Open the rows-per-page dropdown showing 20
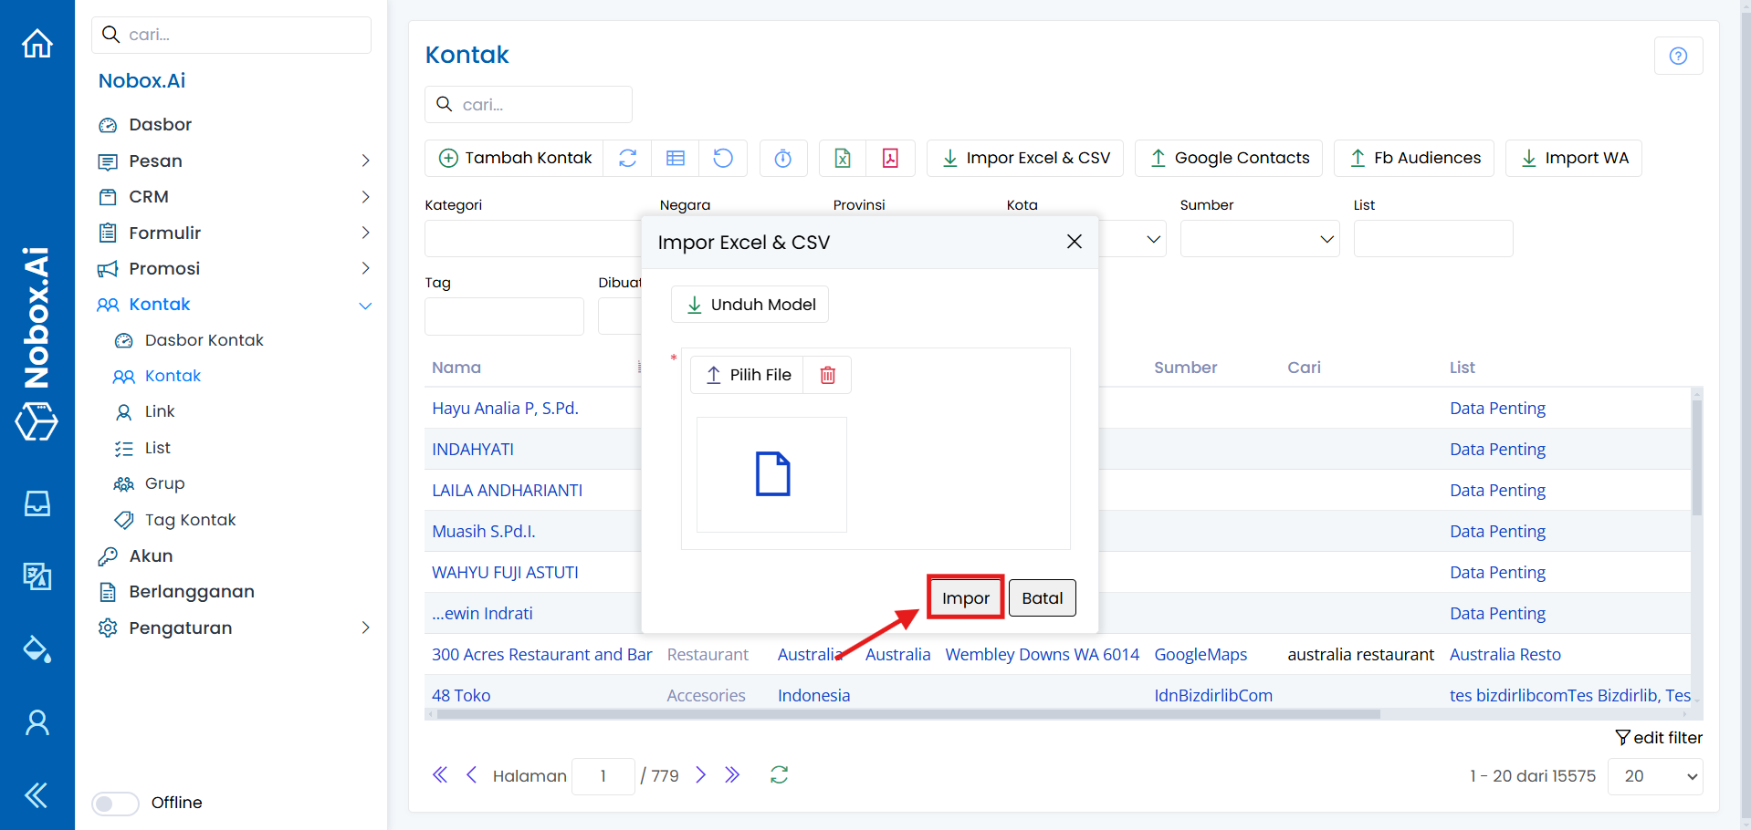Viewport: 1751px width, 830px height. click(x=1654, y=776)
